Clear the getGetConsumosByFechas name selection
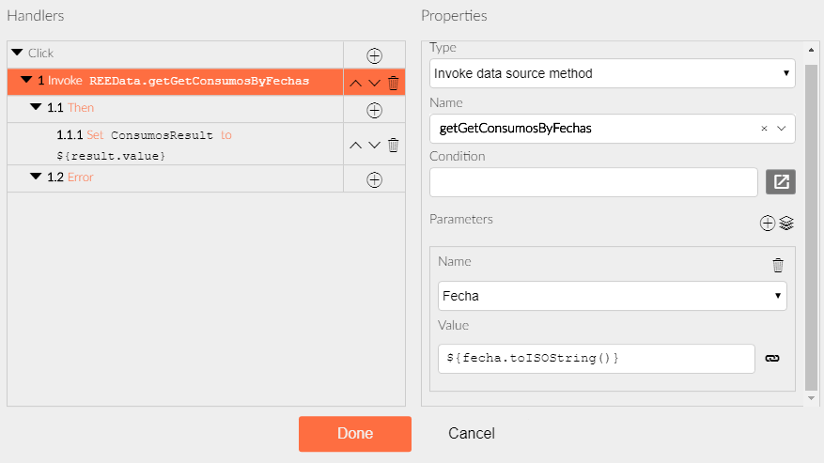824x463 pixels. [x=764, y=129]
